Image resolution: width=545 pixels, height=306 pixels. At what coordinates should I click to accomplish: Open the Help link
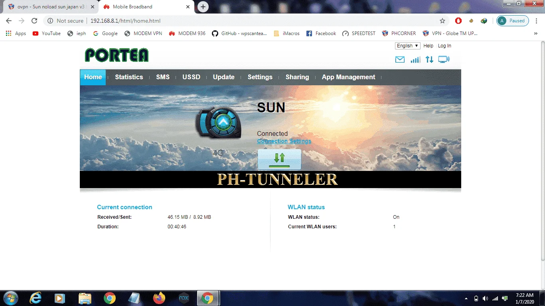pos(428,46)
